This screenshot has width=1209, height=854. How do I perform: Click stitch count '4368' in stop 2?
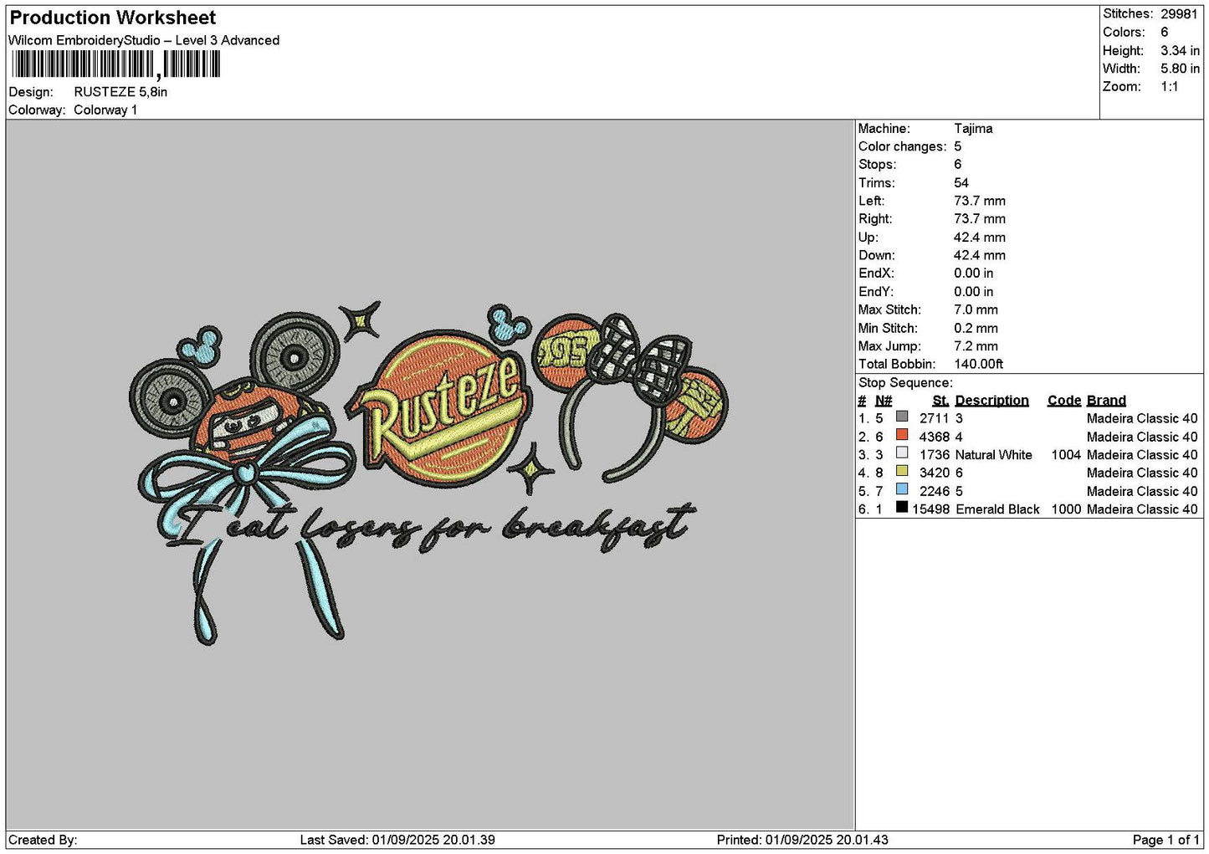tap(934, 437)
